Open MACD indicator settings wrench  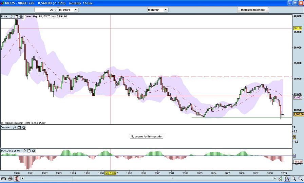(x=24, y=151)
